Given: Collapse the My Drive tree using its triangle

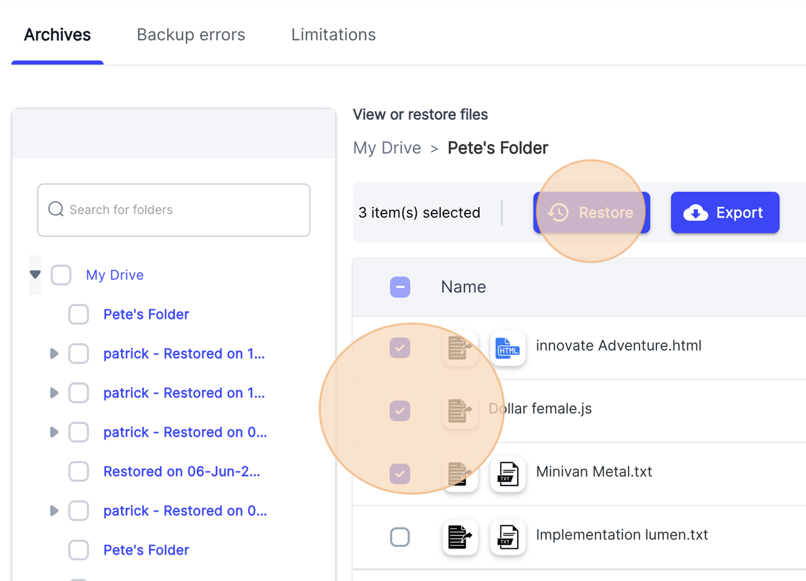Looking at the screenshot, I should [35, 274].
